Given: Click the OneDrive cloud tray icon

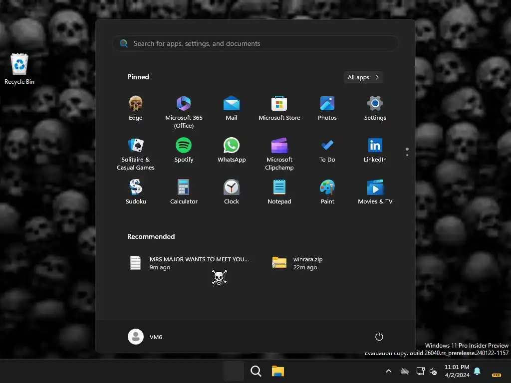Looking at the screenshot, I should pos(405,371).
